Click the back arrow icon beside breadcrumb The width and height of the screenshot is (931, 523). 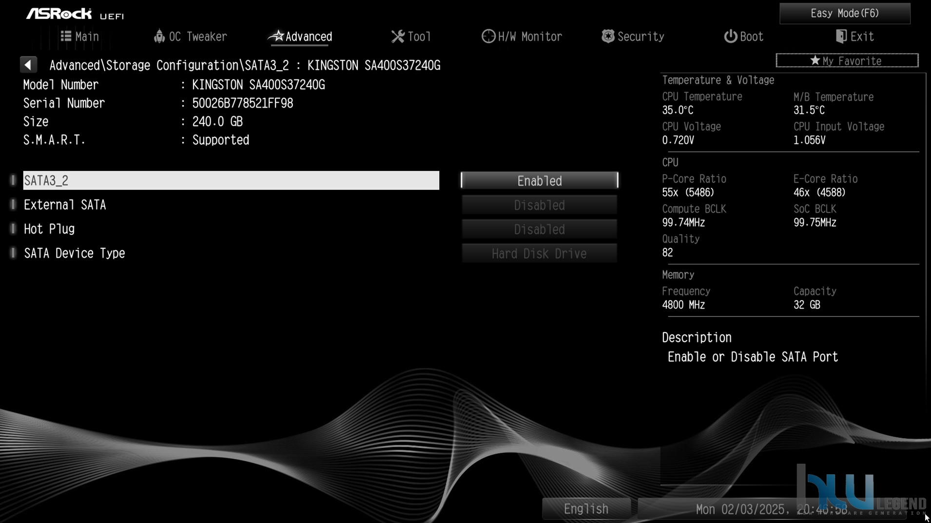pos(28,65)
